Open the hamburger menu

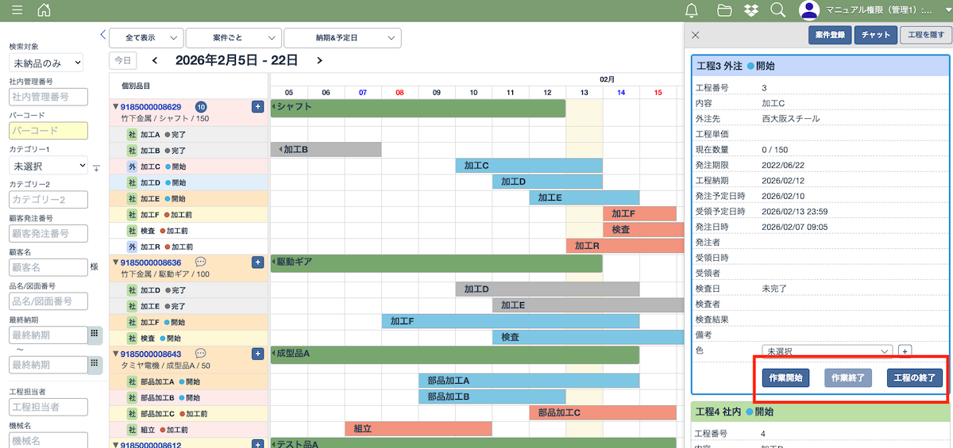(17, 10)
